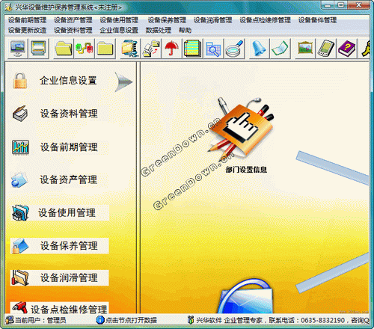Expand 企业信息设置 using the gray arrow
Viewport: 374px width, 329px height.
pyautogui.click(x=123, y=82)
